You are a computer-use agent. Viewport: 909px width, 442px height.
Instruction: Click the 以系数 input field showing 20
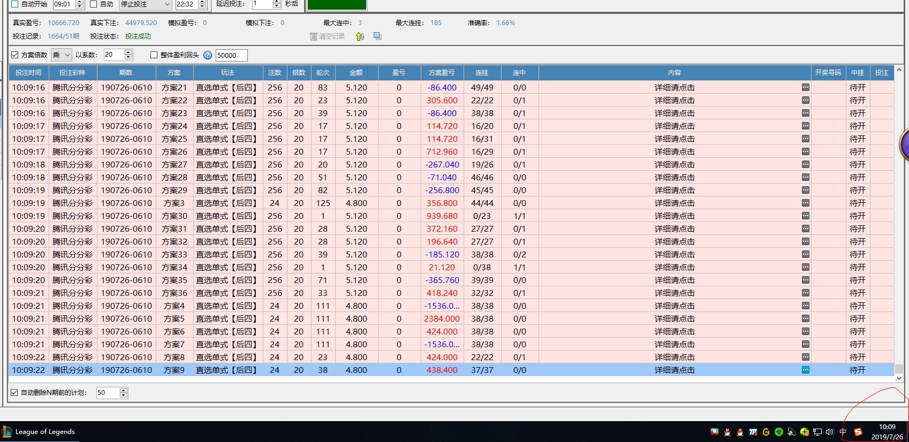pyautogui.click(x=114, y=55)
